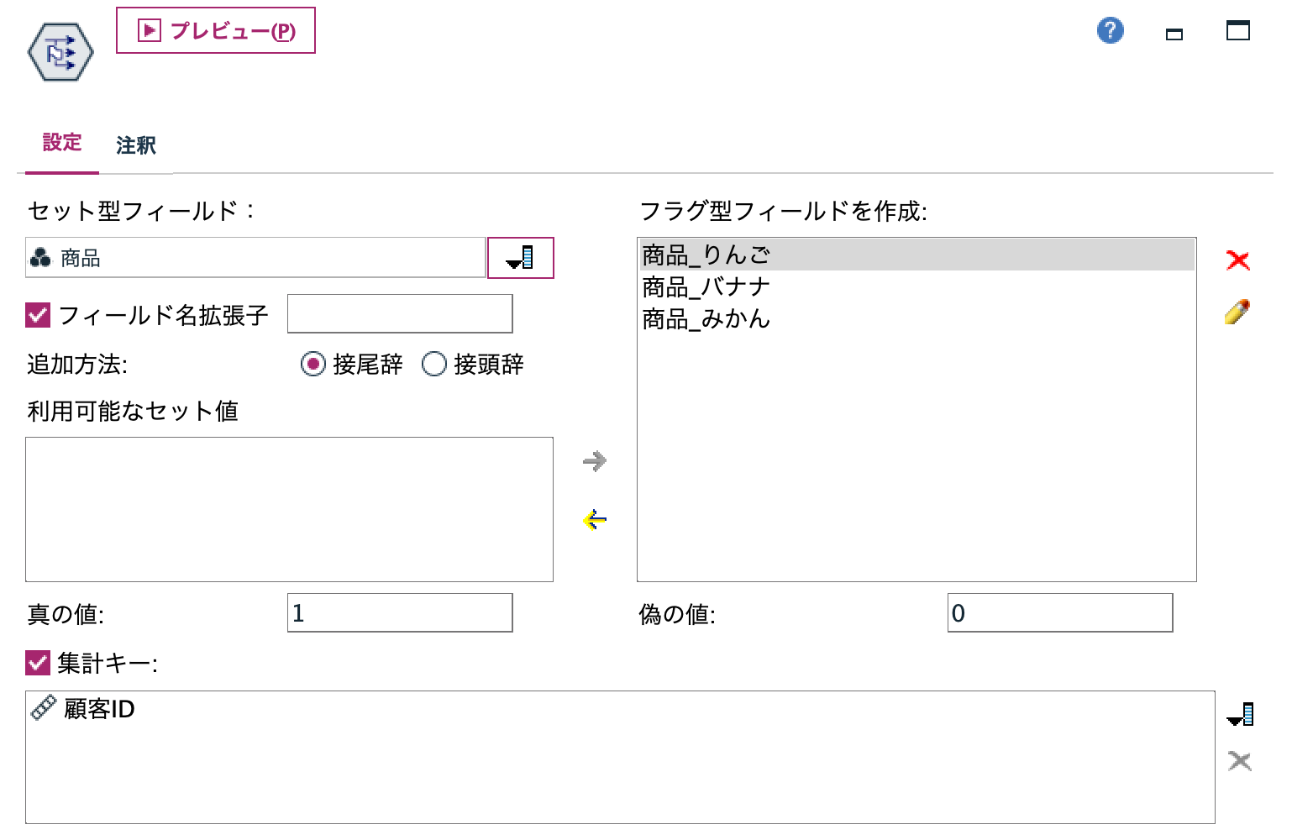Open help with the question mark button
1292x835 pixels.
click(x=1109, y=30)
